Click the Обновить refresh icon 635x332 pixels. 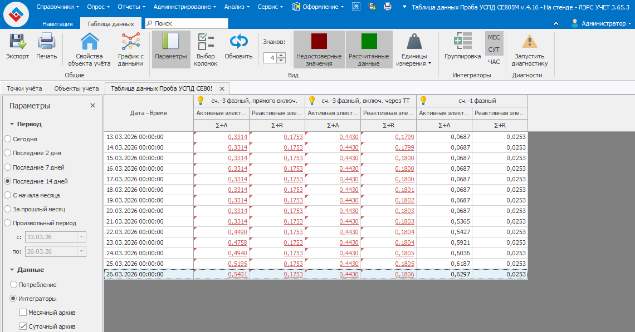238,42
